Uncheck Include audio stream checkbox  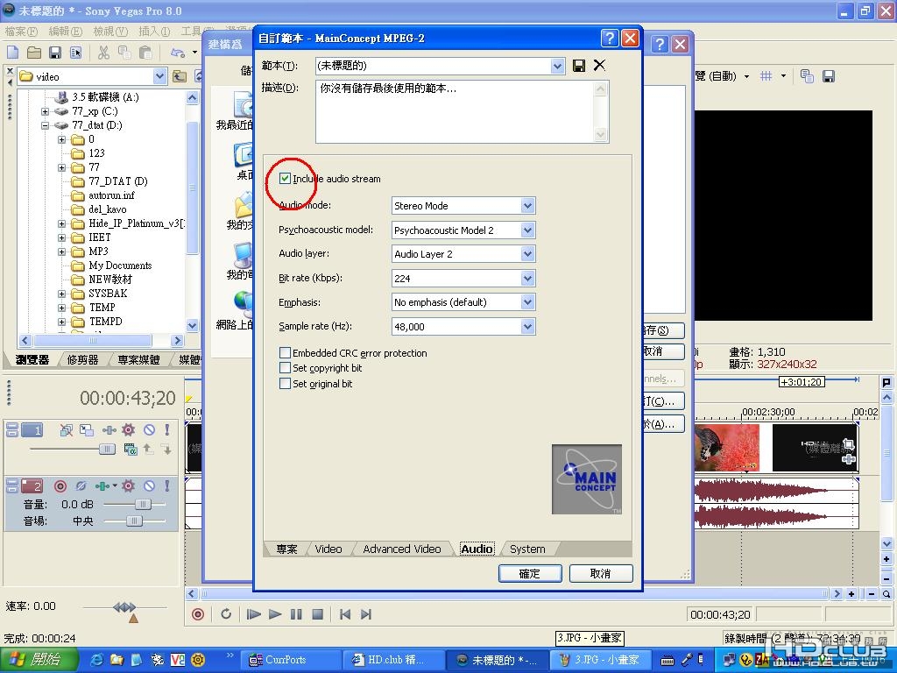(285, 179)
